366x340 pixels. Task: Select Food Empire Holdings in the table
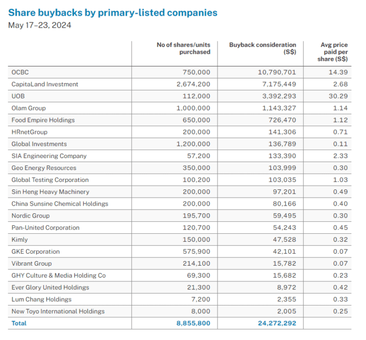(43, 120)
